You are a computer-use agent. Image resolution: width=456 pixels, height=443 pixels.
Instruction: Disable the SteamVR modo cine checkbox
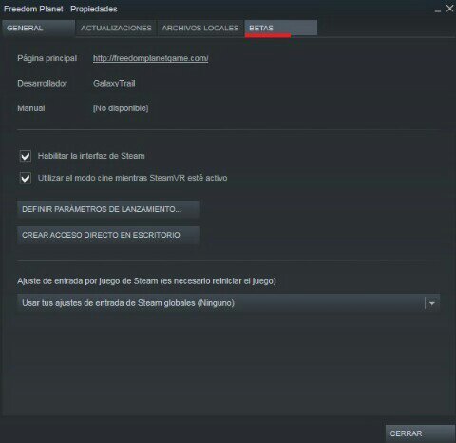(x=26, y=178)
